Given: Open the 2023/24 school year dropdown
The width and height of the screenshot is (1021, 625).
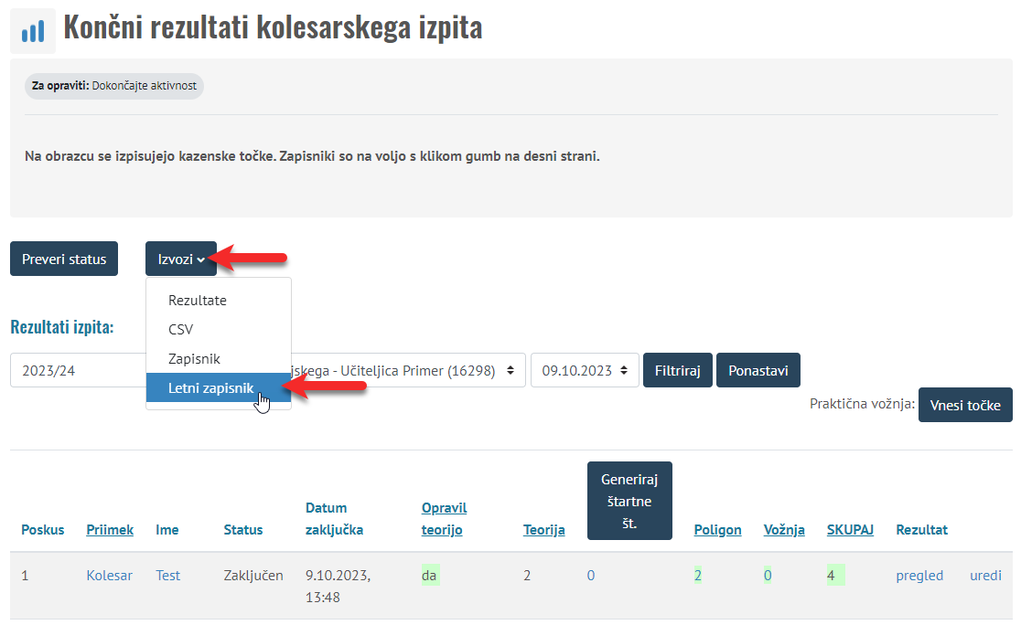Looking at the screenshot, I should tap(78, 370).
